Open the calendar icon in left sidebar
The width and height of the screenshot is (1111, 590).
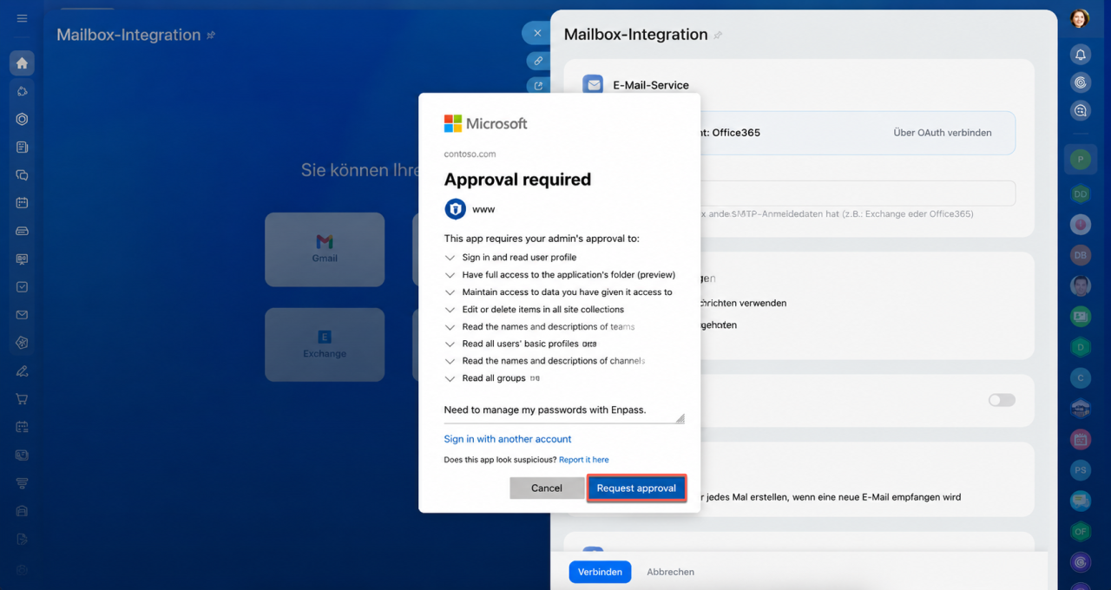pos(22,203)
